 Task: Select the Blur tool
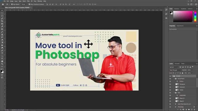tap(2, 45)
